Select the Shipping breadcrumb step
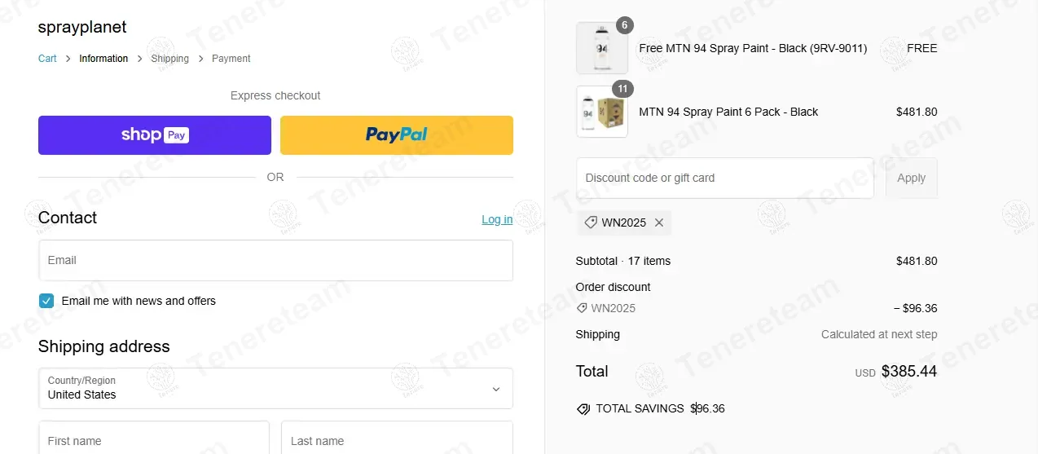The image size is (1038, 454). 169,59
